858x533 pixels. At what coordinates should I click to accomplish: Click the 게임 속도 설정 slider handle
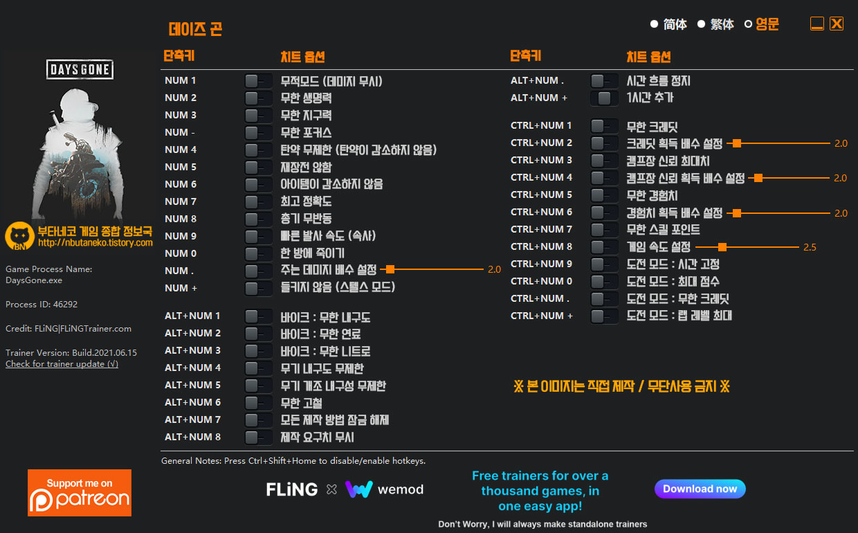[722, 247]
